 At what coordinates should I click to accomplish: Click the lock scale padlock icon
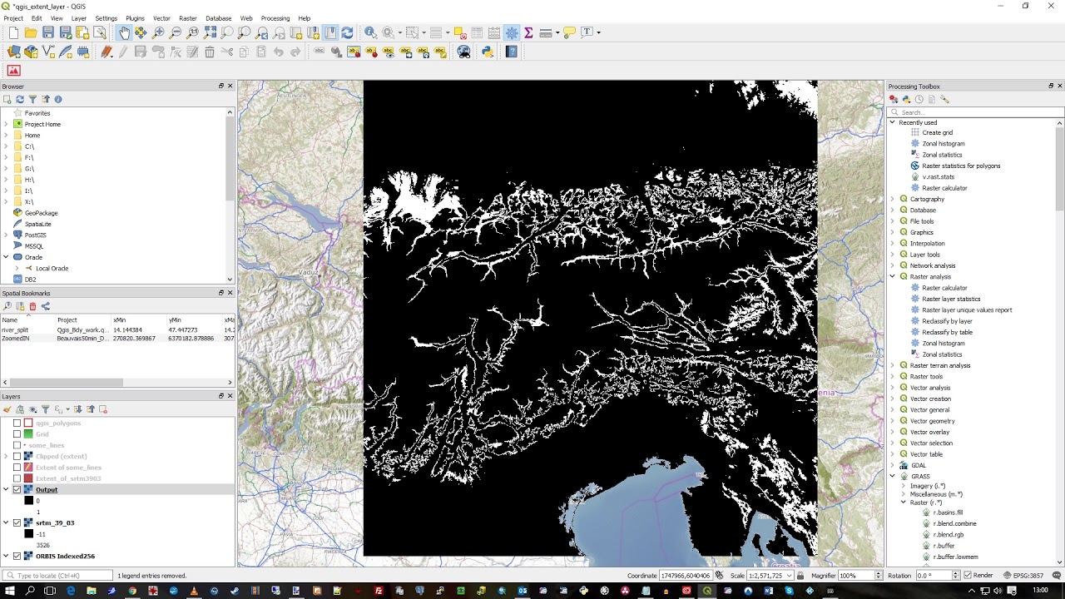(x=800, y=576)
